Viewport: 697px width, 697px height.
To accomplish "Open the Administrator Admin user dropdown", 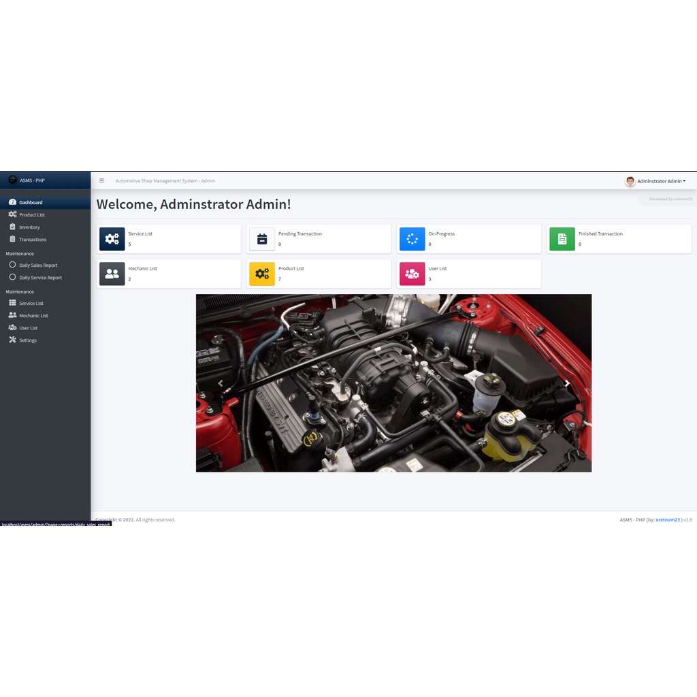I will click(x=656, y=181).
